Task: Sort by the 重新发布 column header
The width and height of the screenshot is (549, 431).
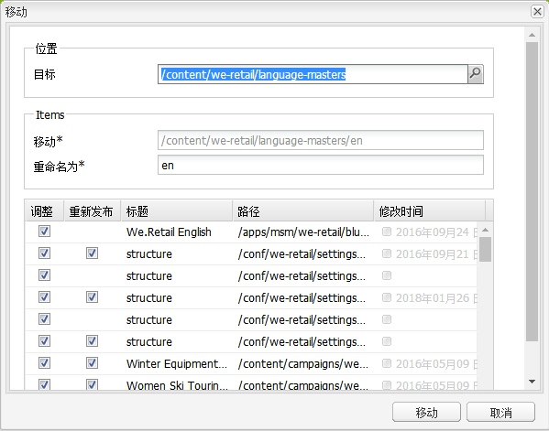Action: 93,211
